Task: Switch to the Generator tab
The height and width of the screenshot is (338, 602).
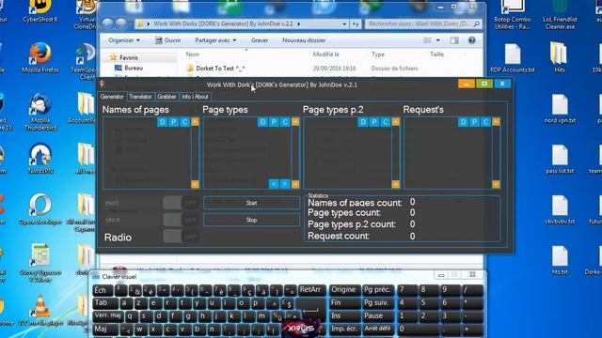Action: 112,97
